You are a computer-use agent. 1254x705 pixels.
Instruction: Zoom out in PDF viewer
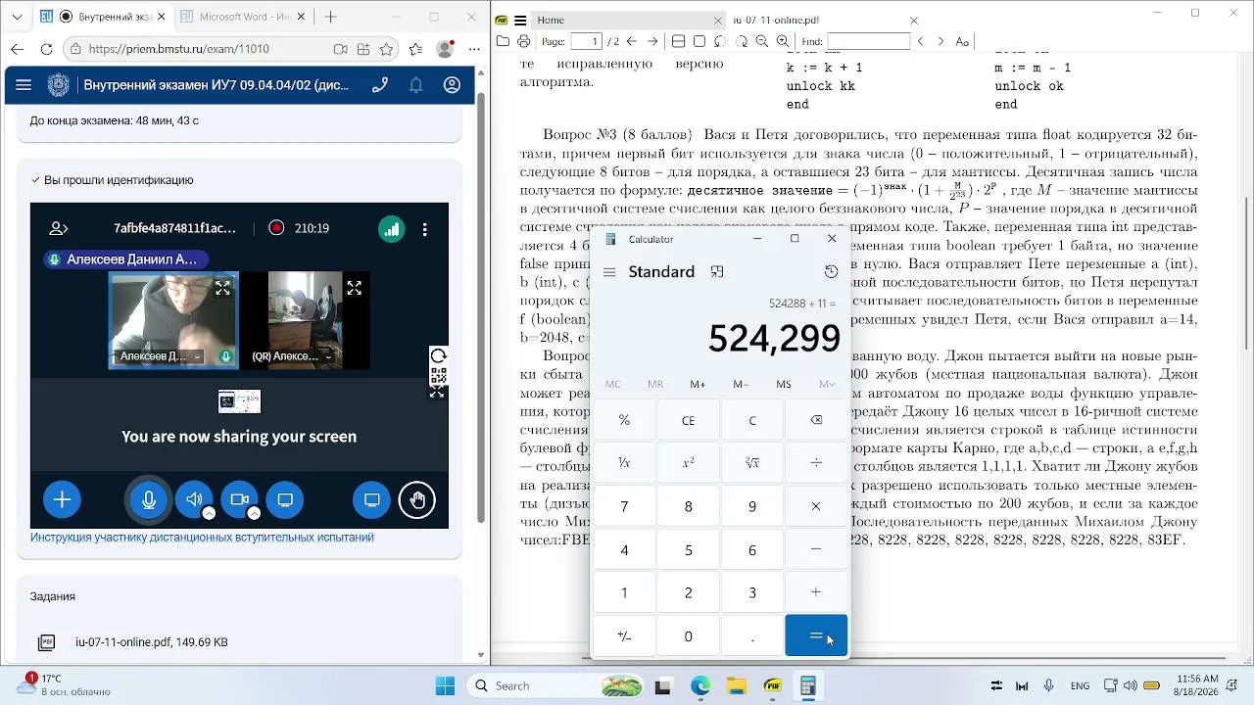click(x=761, y=41)
